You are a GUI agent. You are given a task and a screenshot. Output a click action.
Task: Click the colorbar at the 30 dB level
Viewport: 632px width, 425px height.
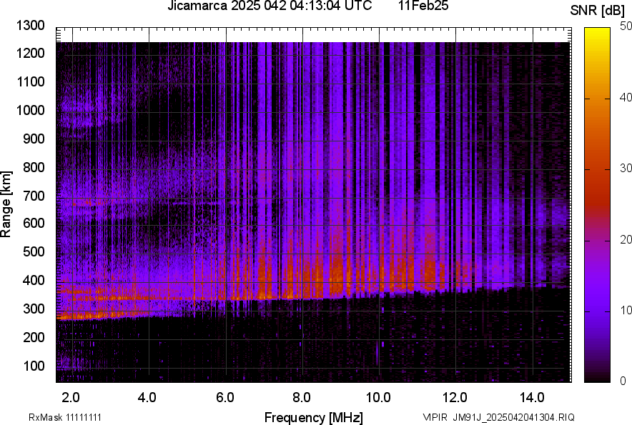click(x=597, y=169)
